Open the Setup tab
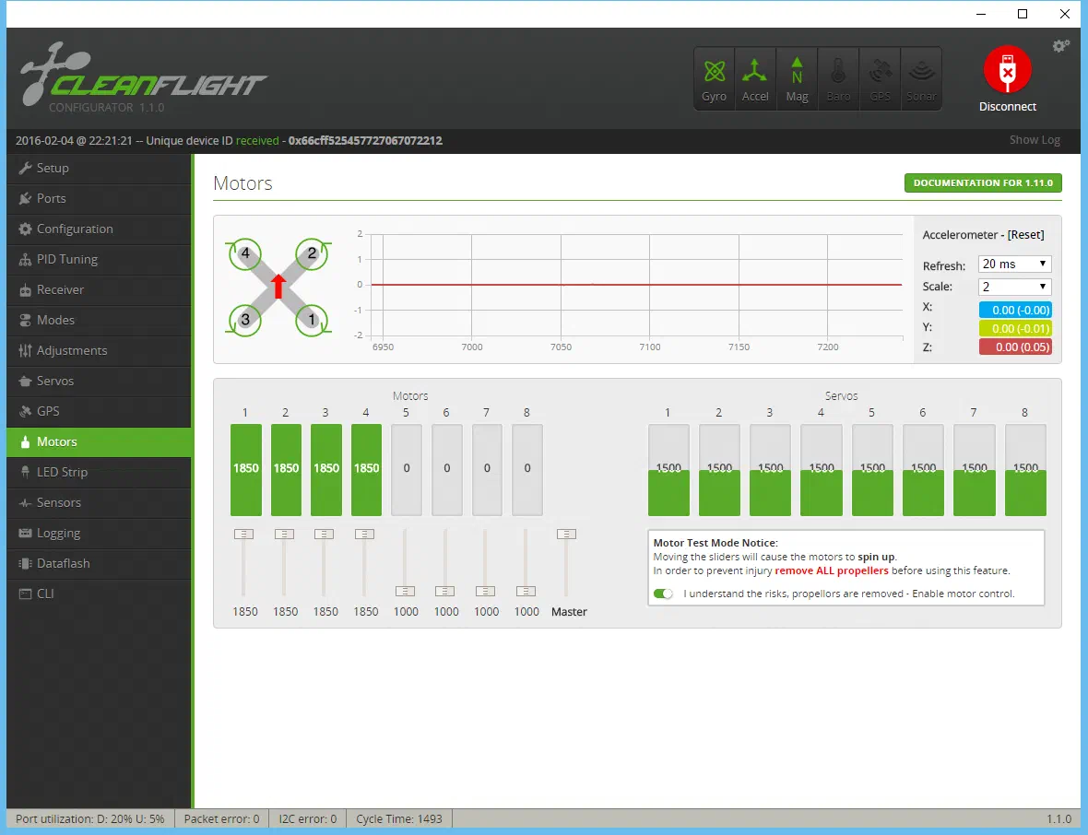This screenshot has height=835, width=1088. (x=99, y=168)
